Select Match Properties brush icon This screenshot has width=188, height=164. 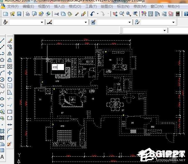pos(77,14)
